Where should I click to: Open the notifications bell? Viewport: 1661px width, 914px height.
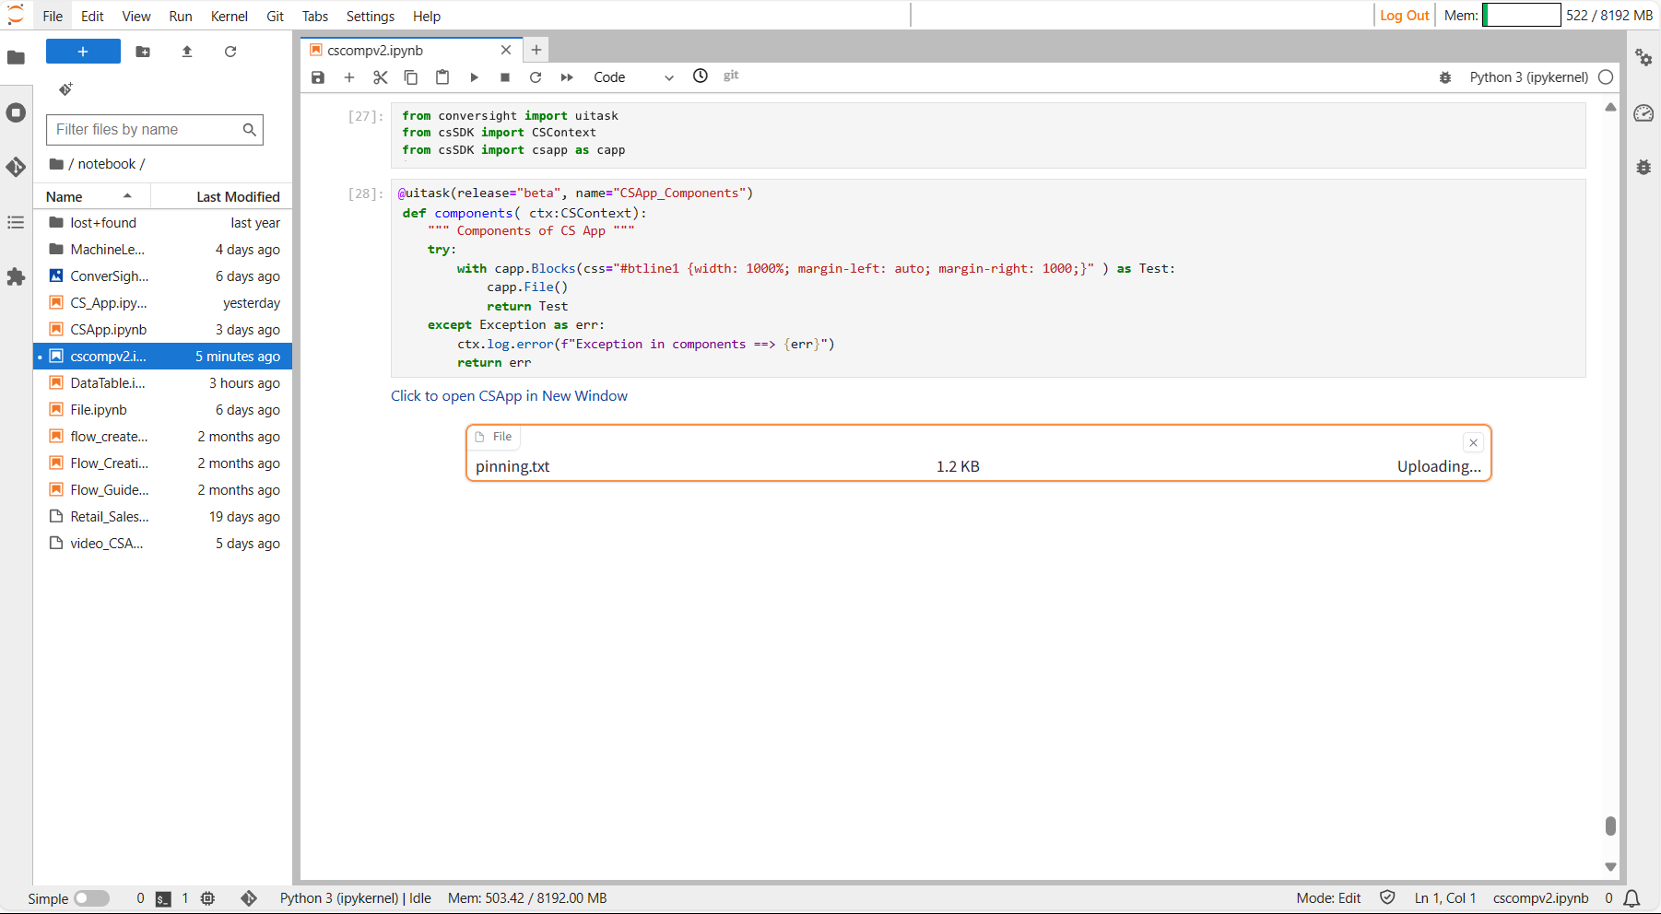coord(1632,898)
